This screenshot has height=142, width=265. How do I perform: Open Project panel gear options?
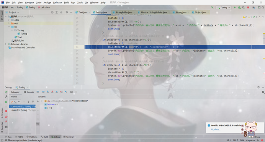(67, 12)
